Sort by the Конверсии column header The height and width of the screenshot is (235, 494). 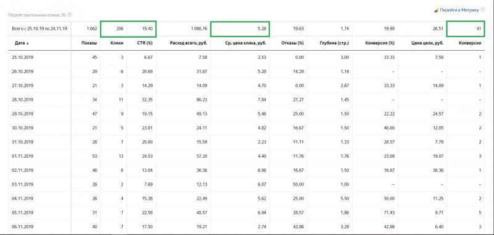[x=470, y=43]
